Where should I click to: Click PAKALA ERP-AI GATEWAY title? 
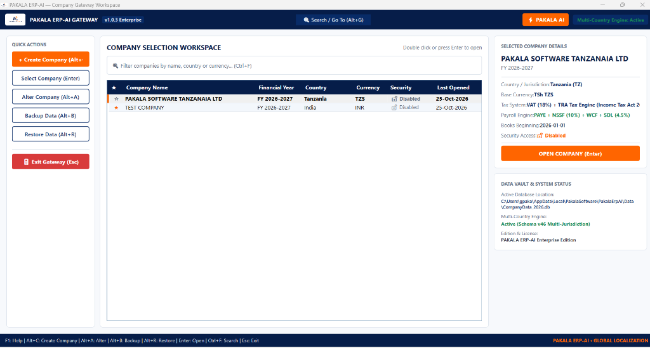pyautogui.click(x=64, y=20)
